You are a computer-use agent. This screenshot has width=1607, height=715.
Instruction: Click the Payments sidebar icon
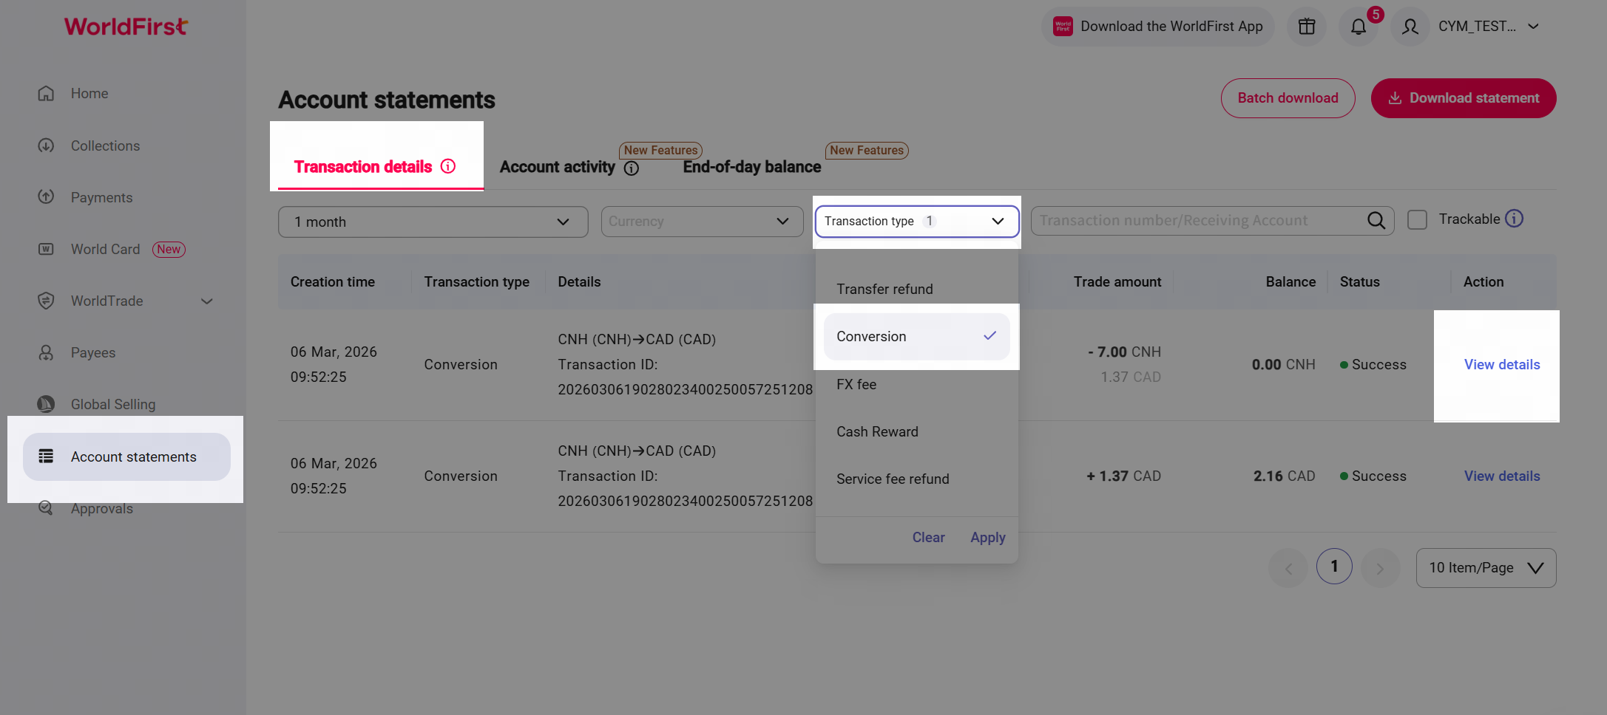pos(46,197)
